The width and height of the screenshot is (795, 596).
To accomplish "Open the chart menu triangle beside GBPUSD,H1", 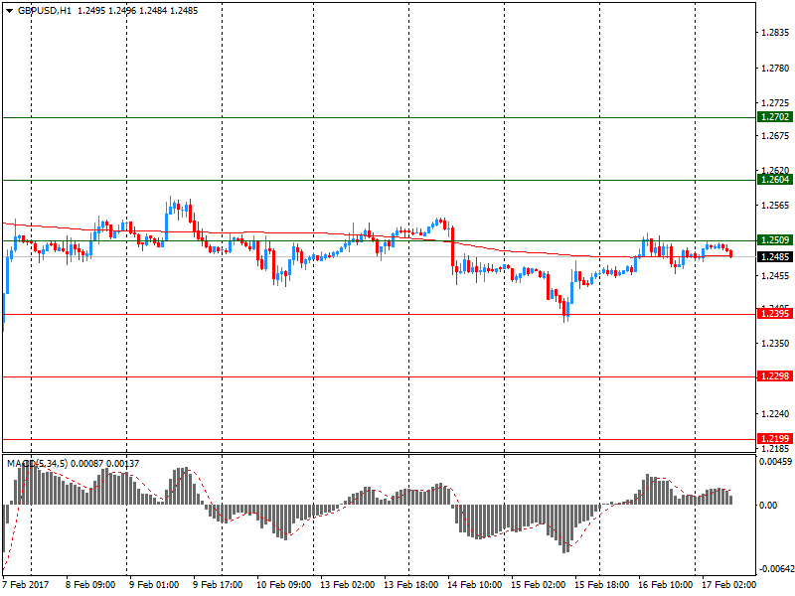I will tap(9, 11).
